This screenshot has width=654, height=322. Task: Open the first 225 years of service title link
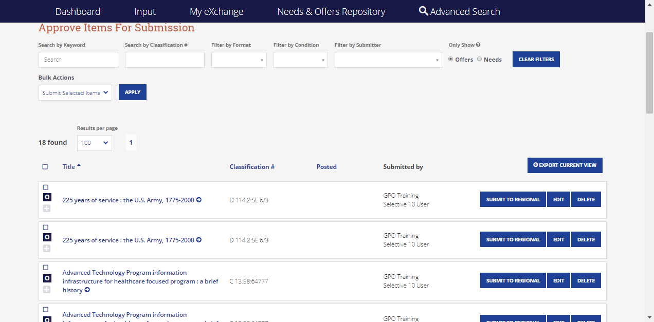[129, 200]
